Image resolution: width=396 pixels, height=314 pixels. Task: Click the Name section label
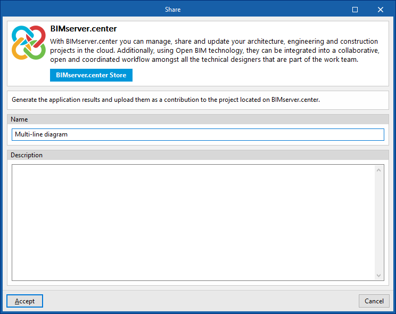pos(19,119)
